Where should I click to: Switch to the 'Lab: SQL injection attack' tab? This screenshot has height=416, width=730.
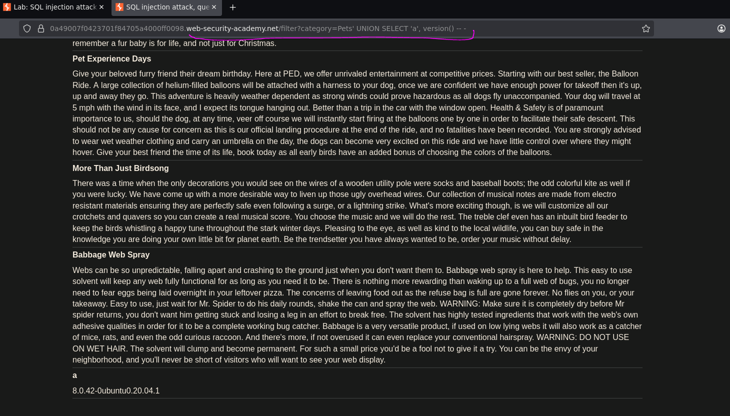coord(53,7)
